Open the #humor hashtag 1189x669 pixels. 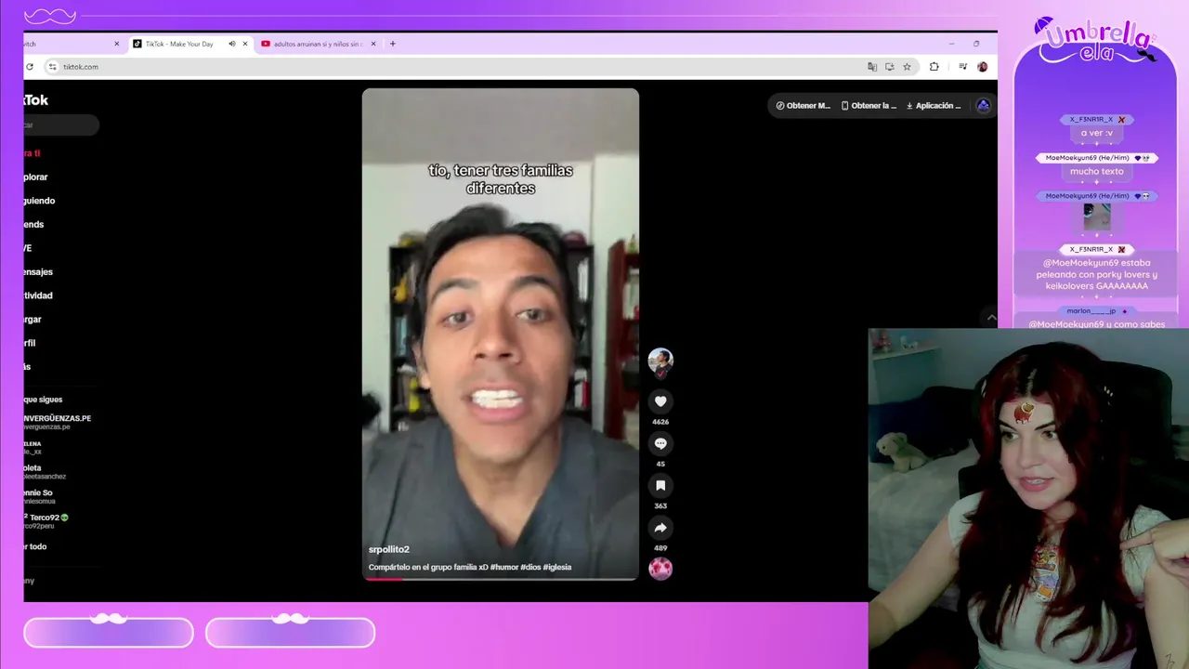coord(505,567)
